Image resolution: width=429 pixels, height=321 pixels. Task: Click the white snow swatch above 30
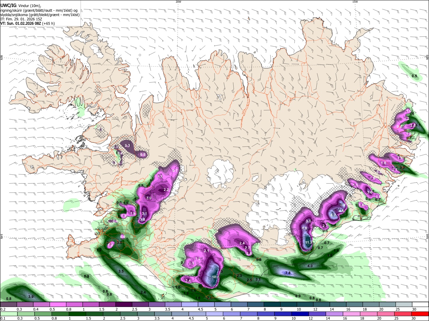pos(420,305)
